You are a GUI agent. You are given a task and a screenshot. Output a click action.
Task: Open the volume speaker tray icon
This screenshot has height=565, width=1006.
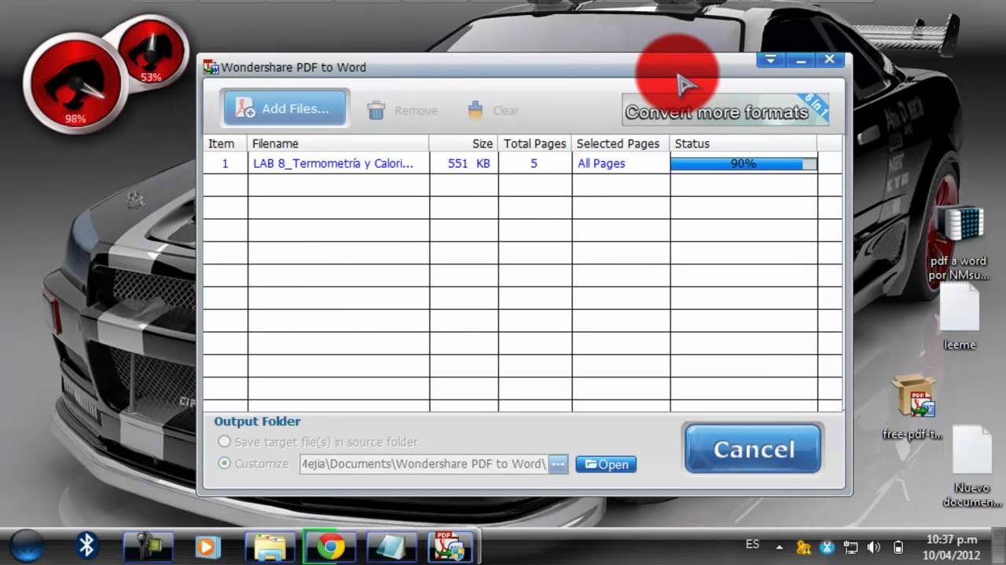click(x=874, y=547)
